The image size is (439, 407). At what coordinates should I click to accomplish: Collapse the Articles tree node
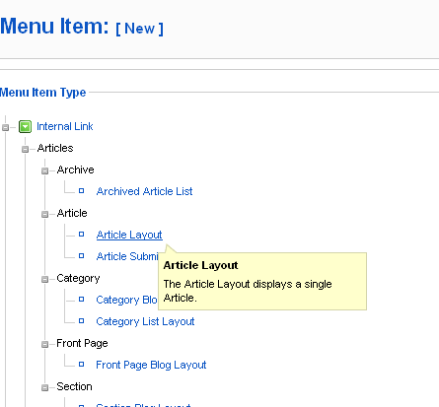(x=25, y=149)
